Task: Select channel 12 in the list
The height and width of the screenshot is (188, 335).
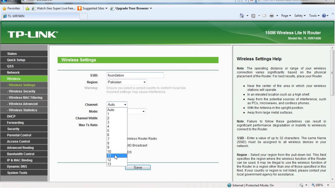Action: 117,160
